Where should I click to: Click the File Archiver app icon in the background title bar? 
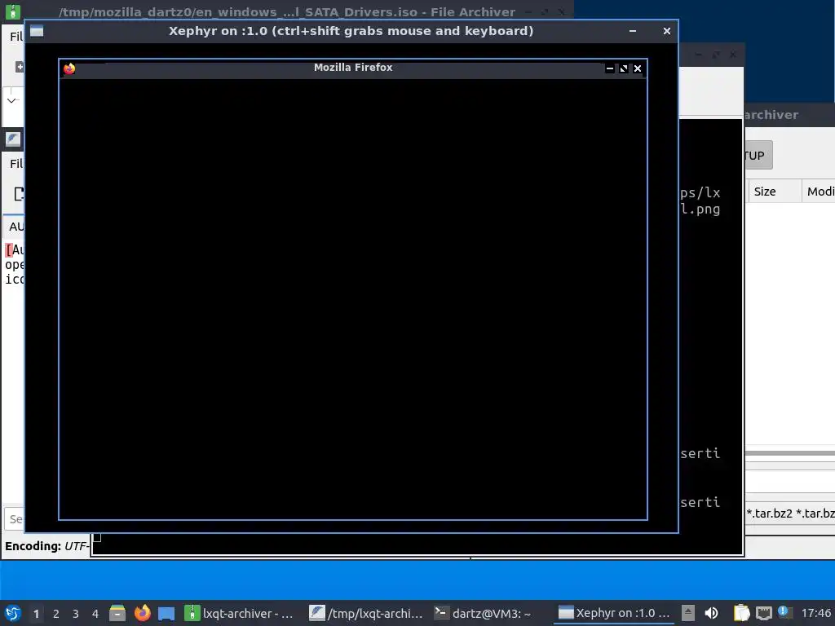[12, 11]
